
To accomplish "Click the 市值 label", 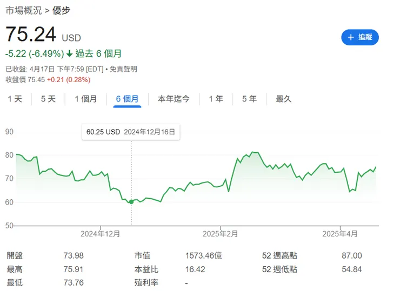I will [x=142, y=255].
